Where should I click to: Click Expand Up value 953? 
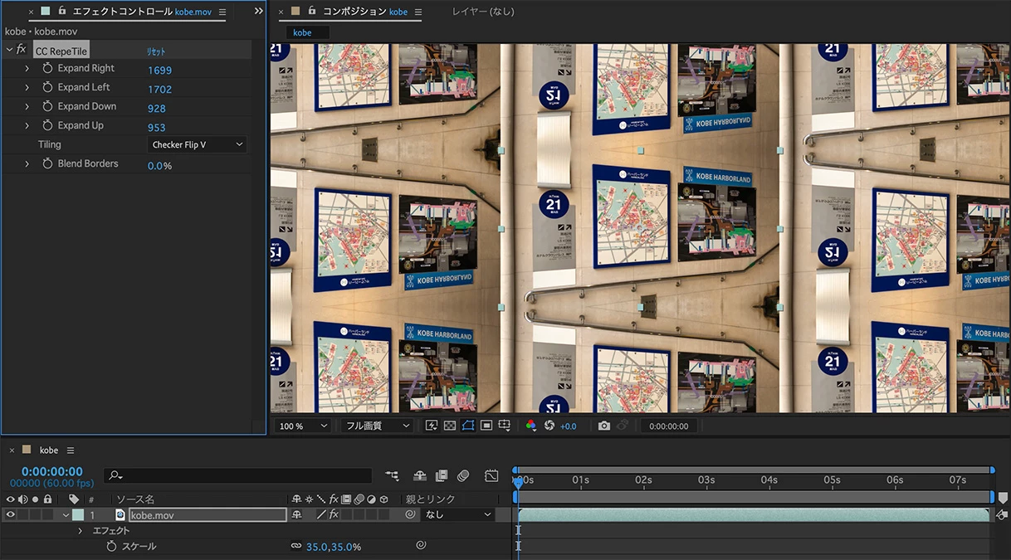click(157, 128)
